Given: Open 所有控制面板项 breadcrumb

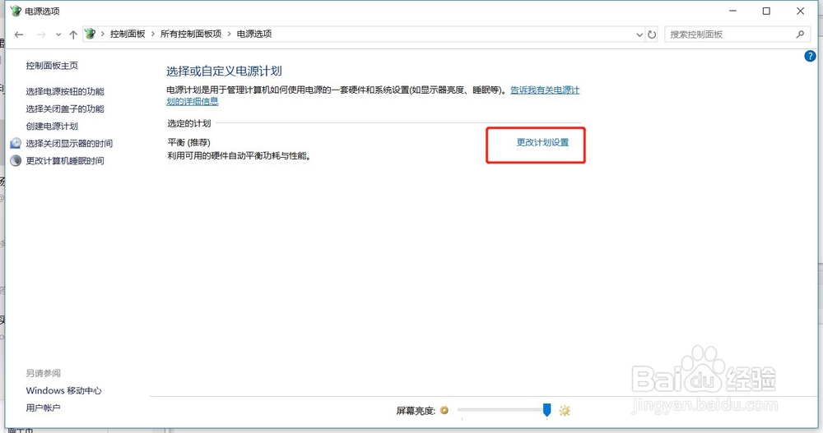Looking at the screenshot, I should click(x=191, y=34).
